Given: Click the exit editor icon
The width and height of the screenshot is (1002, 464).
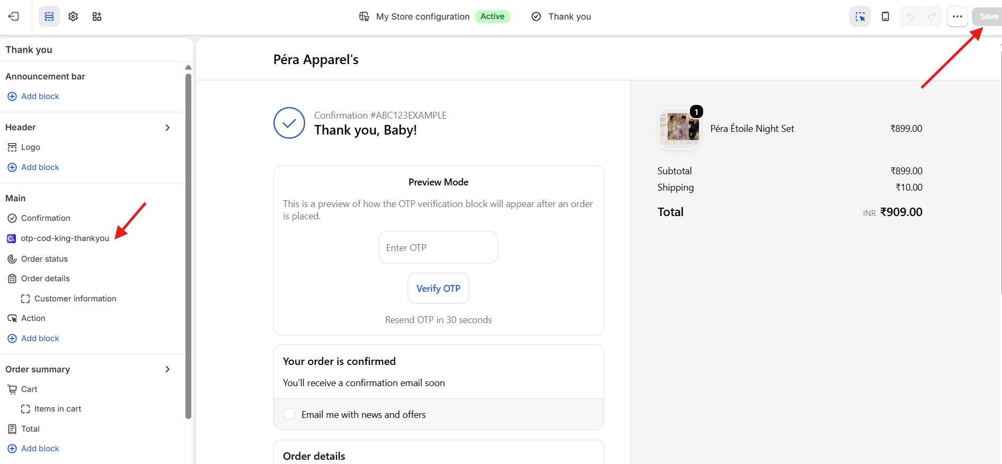Looking at the screenshot, I should pyautogui.click(x=14, y=16).
